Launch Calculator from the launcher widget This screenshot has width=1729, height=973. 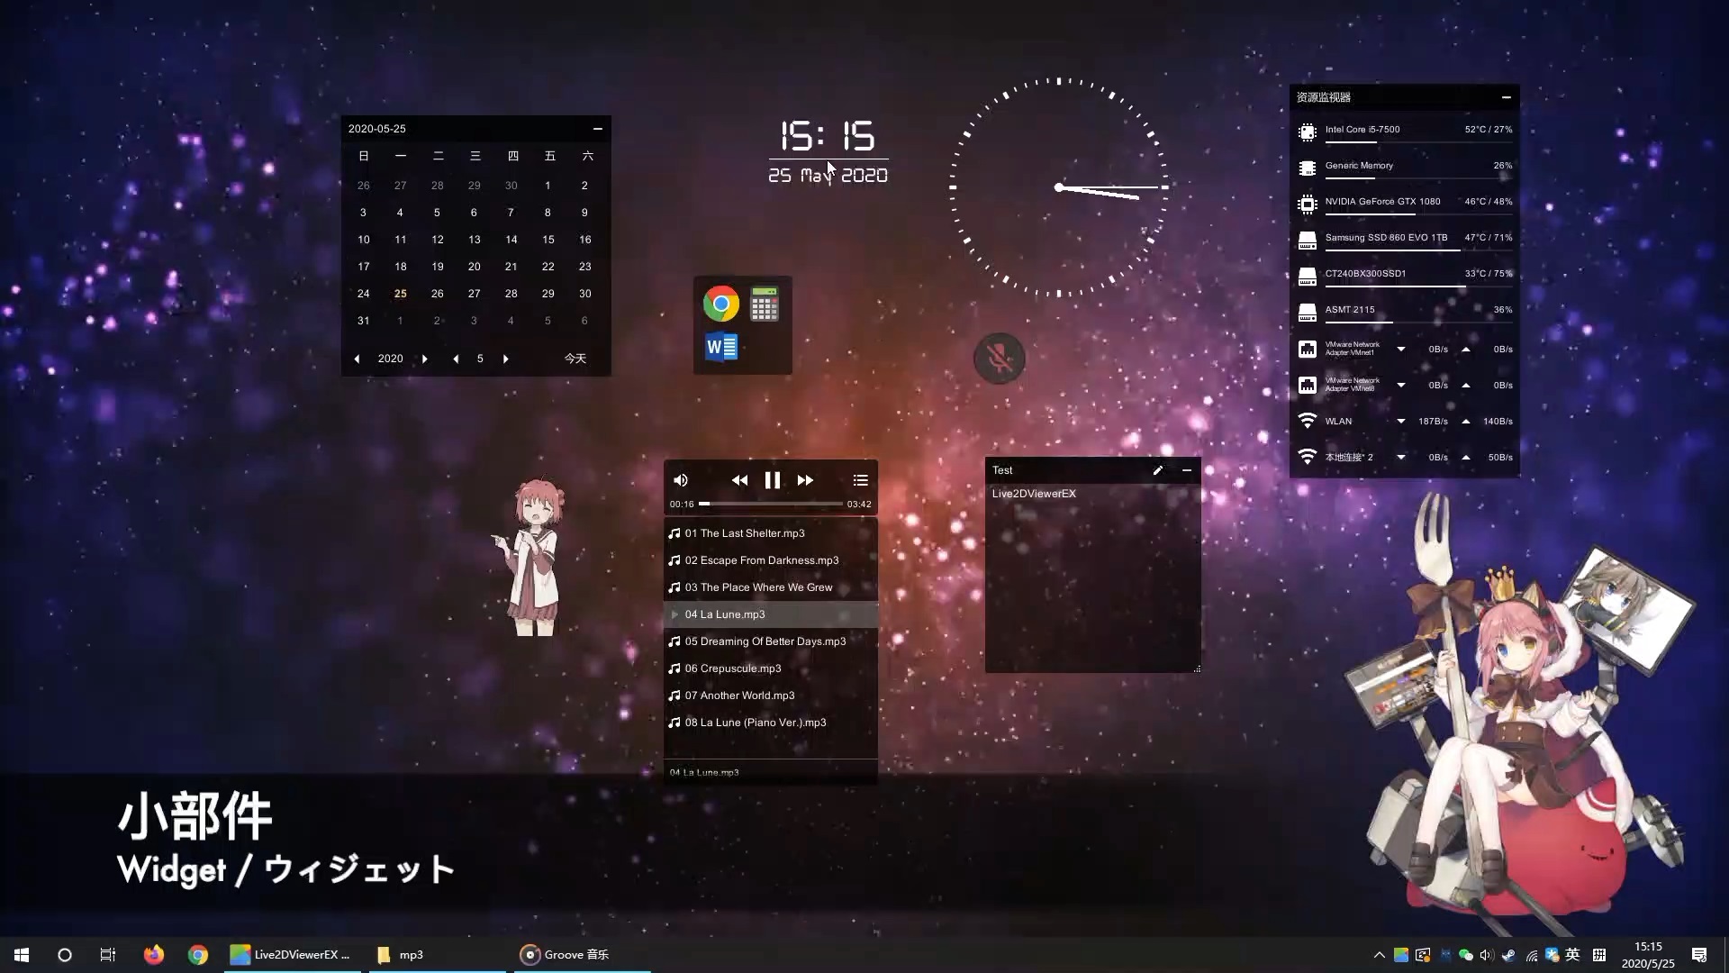coord(764,304)
